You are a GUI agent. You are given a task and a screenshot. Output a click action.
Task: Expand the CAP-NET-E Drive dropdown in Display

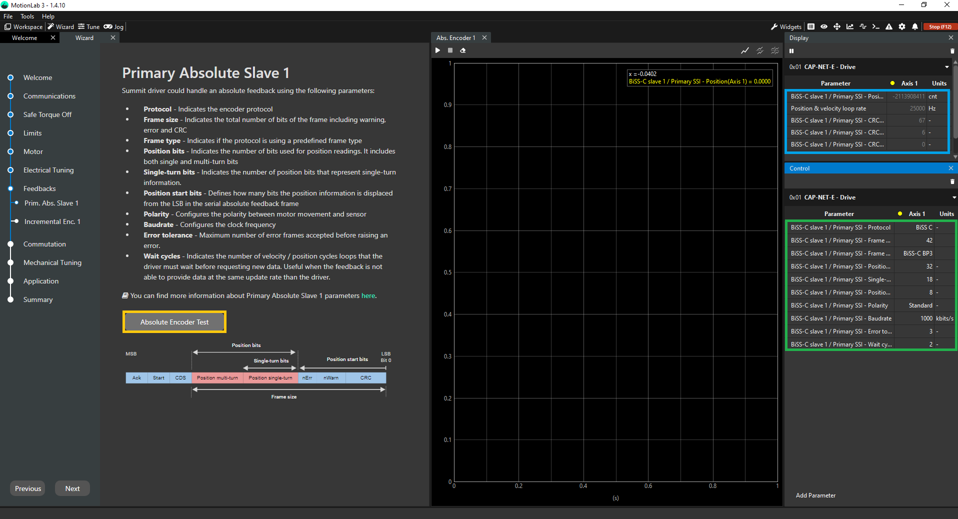[x=946, y=67]
